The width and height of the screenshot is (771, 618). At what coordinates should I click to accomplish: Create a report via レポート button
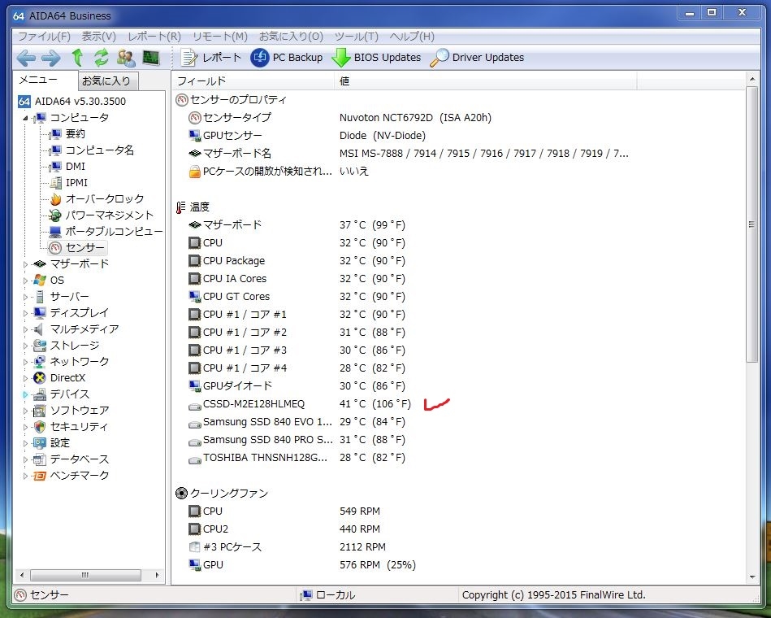210,58
